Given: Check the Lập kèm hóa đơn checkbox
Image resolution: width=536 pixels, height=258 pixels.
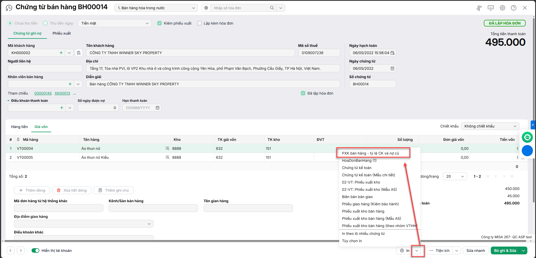Looking at the screenshot, I should pos(199,23).
